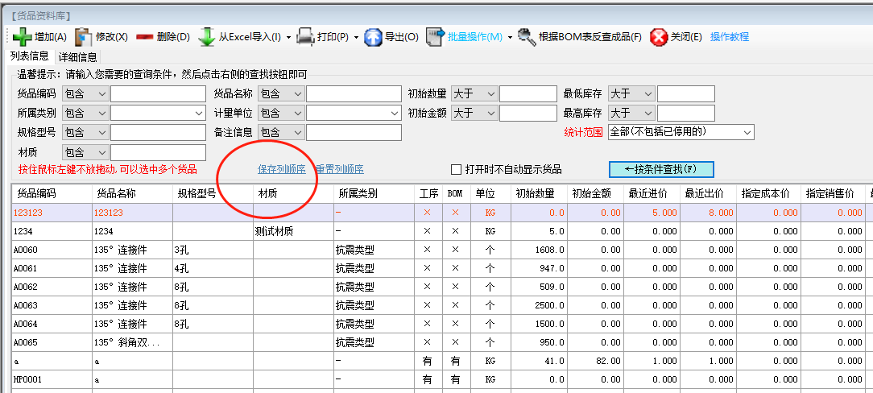Click the 打印(P) printer icon
The width and height of the screenshot is (873, 393).
[x=305, y=37]
